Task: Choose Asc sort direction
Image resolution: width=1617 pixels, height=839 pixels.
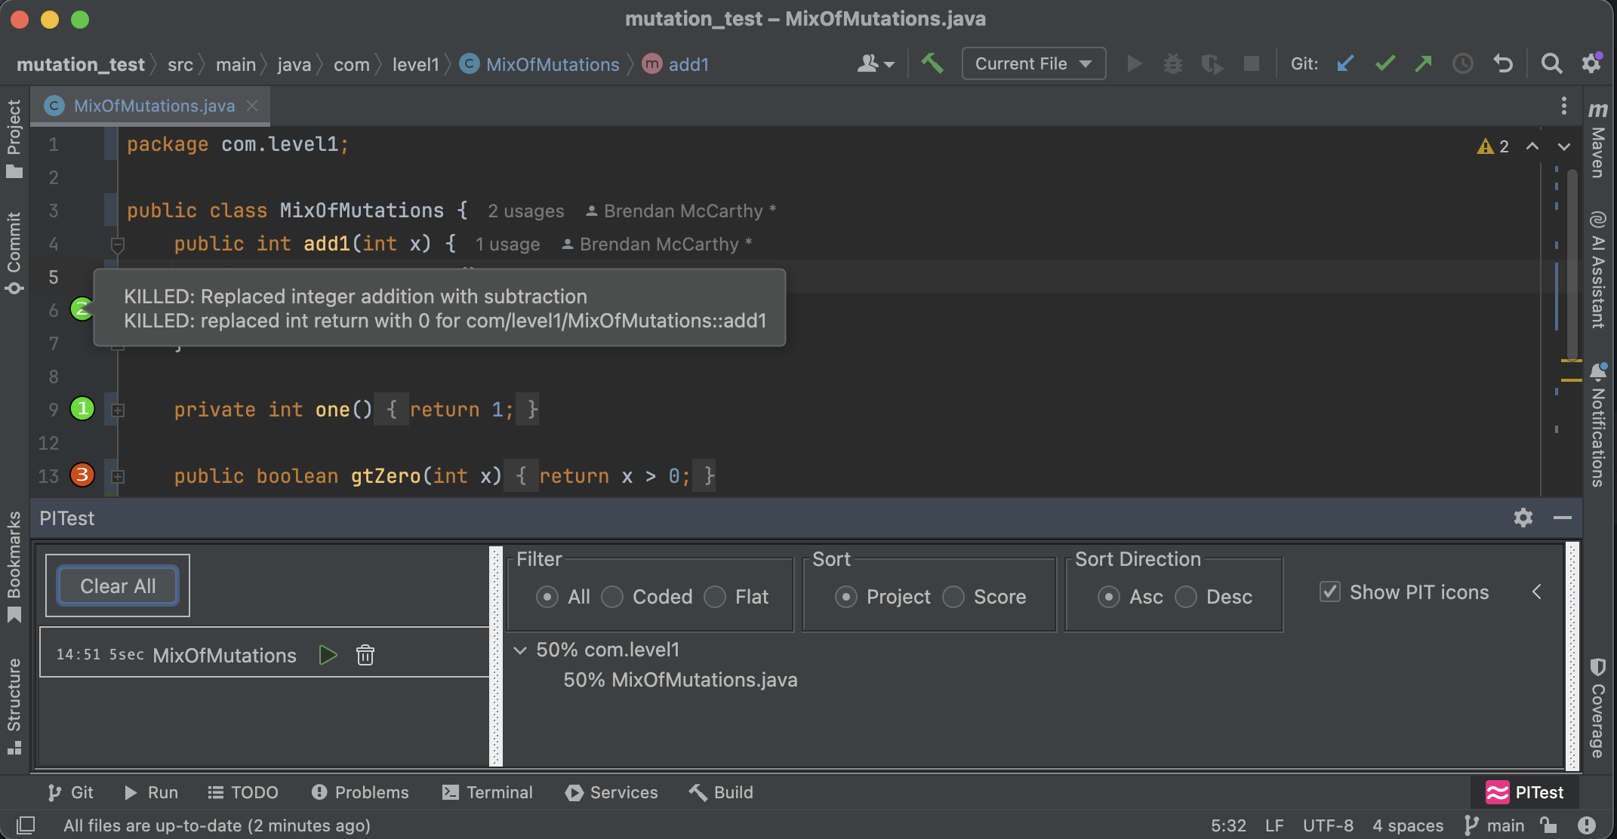Action: 1109,597
